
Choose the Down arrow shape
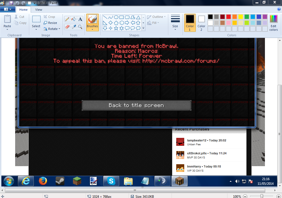pyautogui.click(x=105, y=28)
